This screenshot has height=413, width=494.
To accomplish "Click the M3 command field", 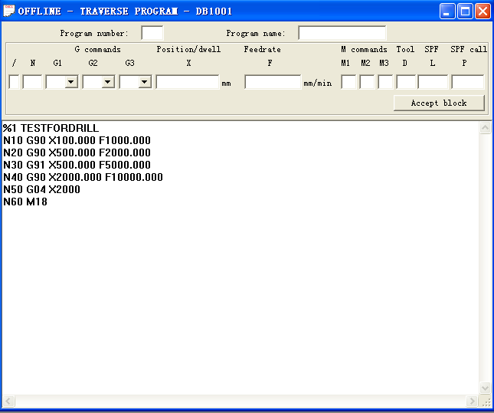I will (385, 82).
